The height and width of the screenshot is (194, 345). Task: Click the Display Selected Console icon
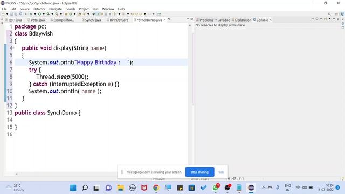[317, 19]
